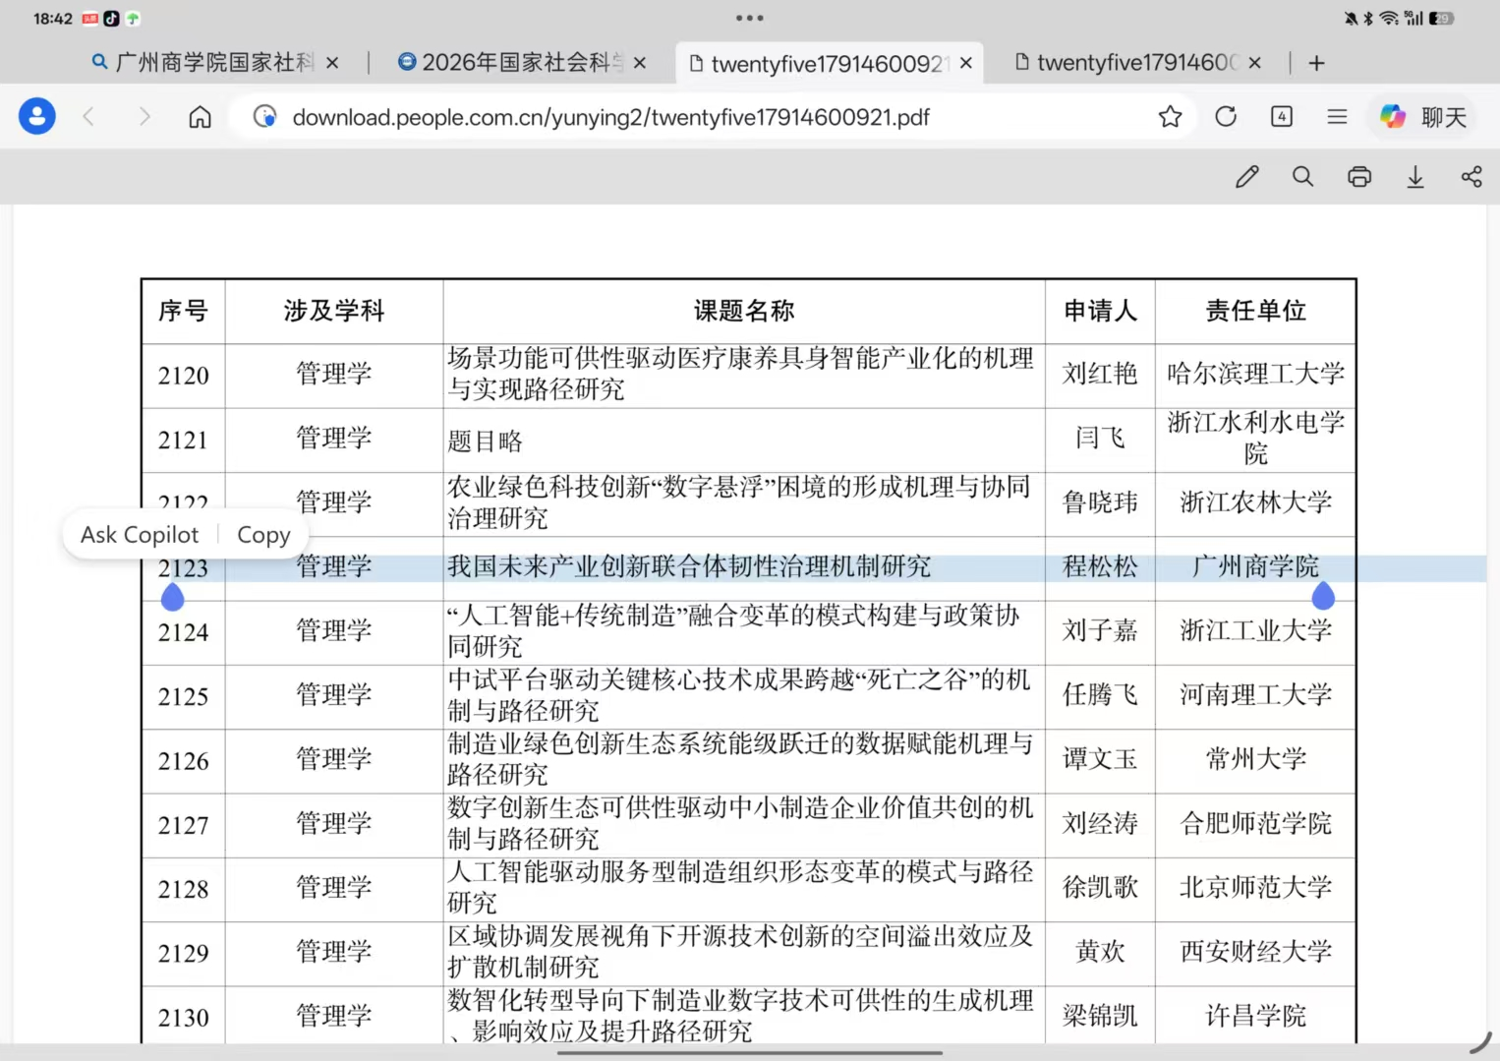
Task: Go forward with the right arrow
Action: pyautogui.click(x=144, y=117)
